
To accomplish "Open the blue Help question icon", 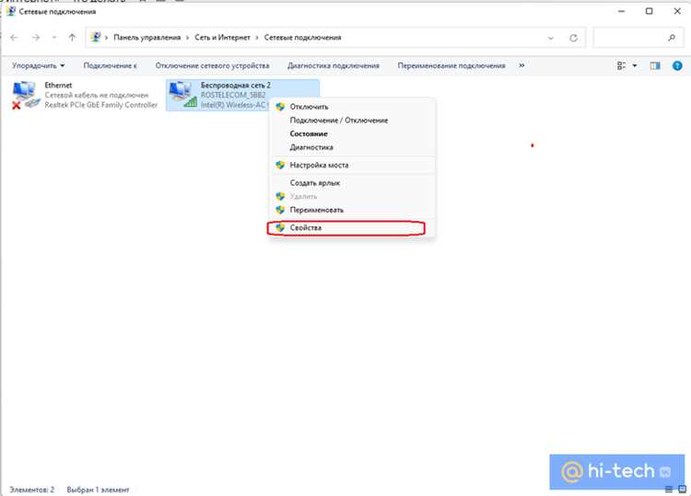I will pyautogui.click(x=677, y=65).
